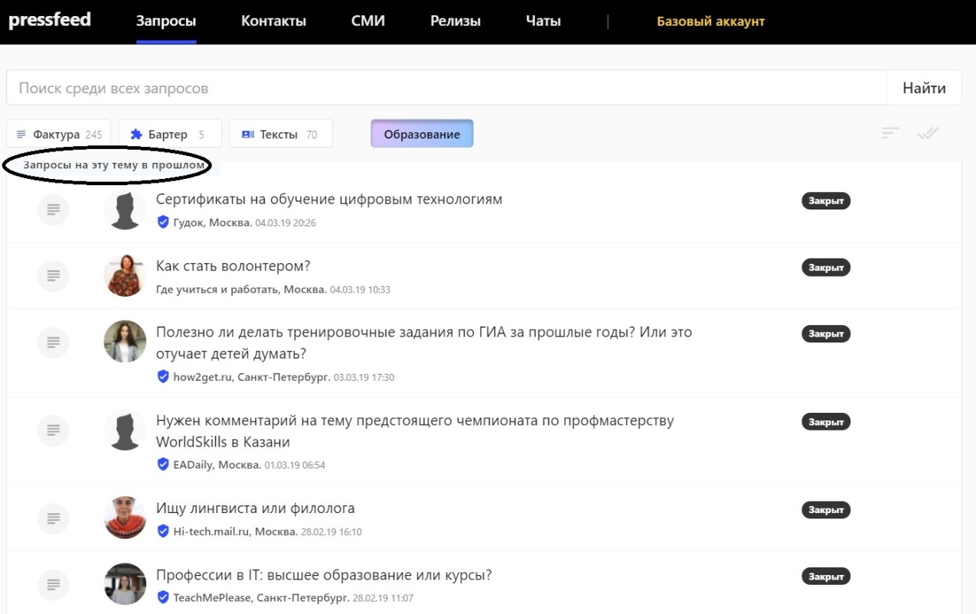Click the document icon beside the volunteer request
This screenshot has width=976, height=614.
[53, 275]
